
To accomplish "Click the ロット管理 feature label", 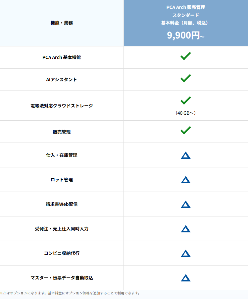I will (x=62, y=180).
